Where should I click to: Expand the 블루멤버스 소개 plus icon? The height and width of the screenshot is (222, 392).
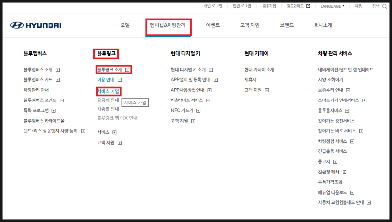[58, 70]
